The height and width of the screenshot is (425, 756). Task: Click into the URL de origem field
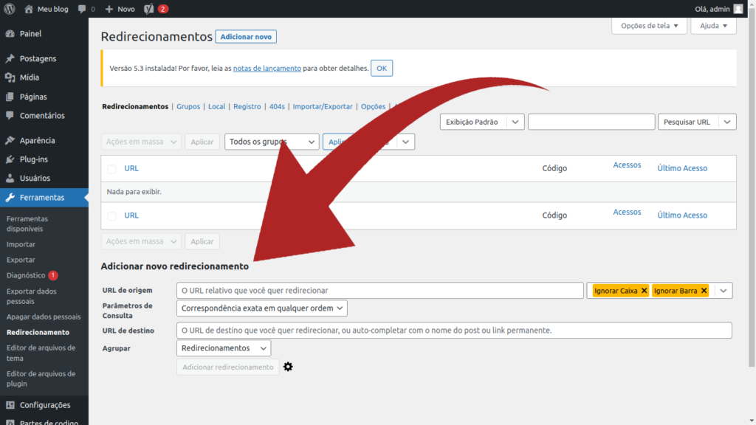coord(379,291)
